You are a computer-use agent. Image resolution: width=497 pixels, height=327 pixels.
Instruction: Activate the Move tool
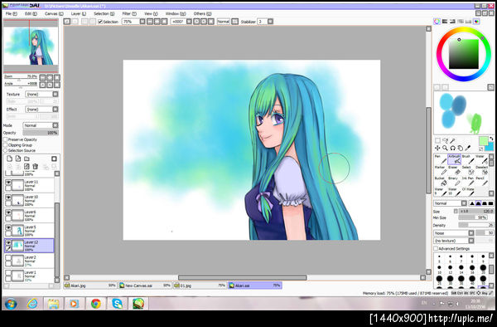(437, 148)
